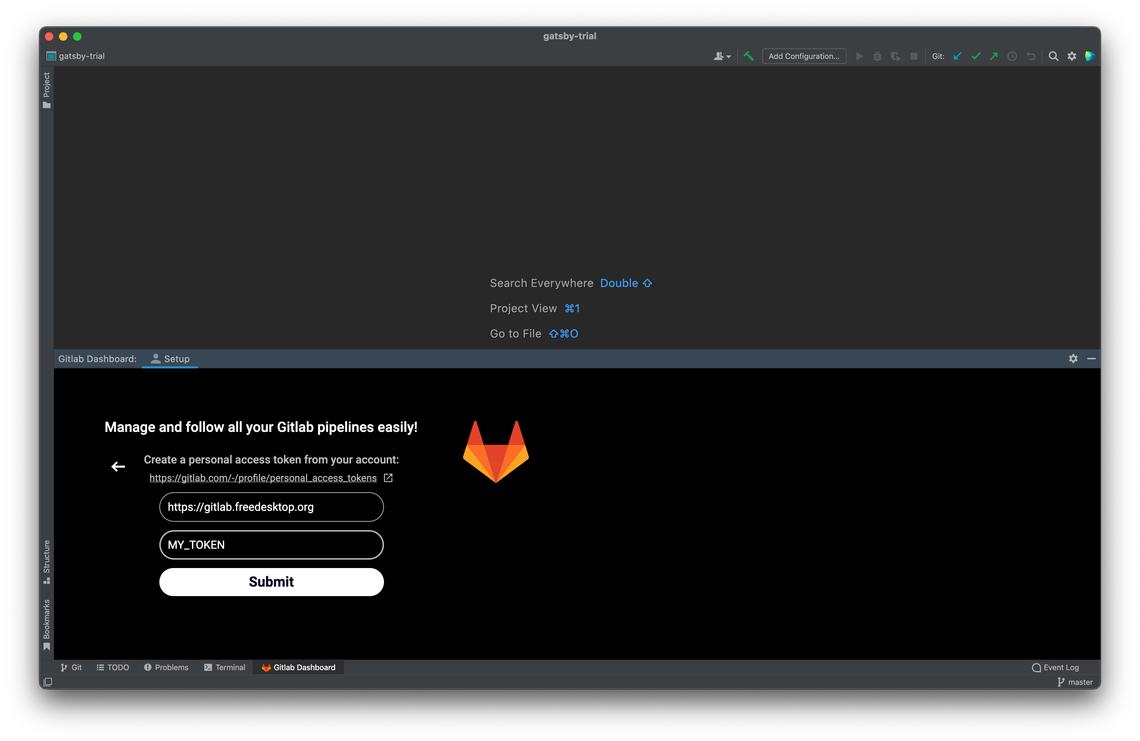The image size is (1140, 741).
Task: Open the Gitlab Dashboard panel settings gear
Action: point(1073,359)
